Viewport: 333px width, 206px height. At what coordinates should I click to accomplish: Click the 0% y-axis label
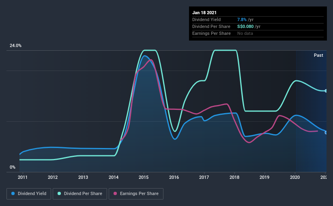click(x=13, y=167)
